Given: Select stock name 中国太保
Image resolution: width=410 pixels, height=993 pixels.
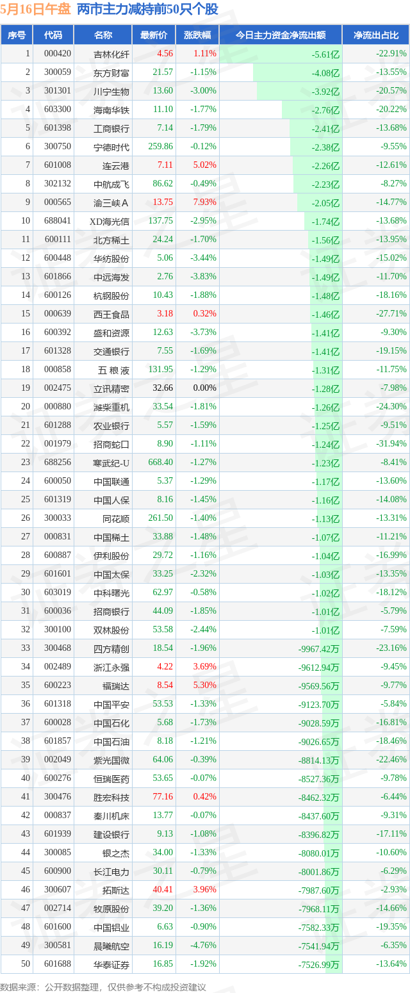Looking at the screenshot, I should click(x=111, y=574).
